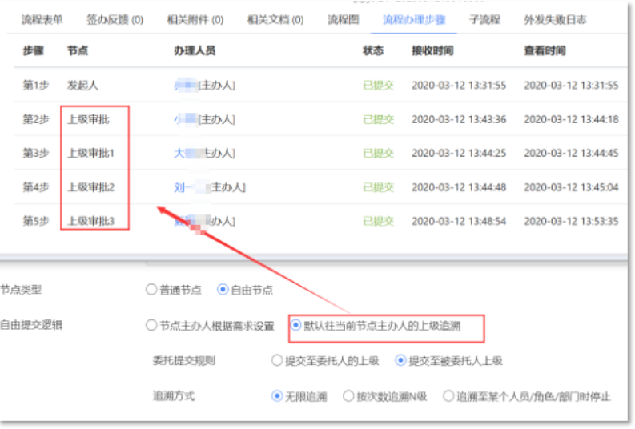Select the 普通节点 radio button
This screenshot has width=635, height=429.
[x=151, y=290]
